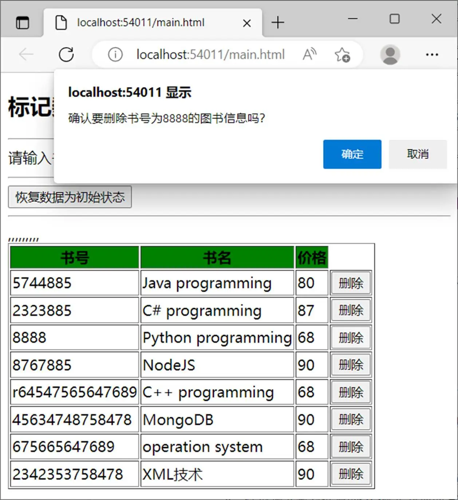Screen dimensions: 458x500
Task: Select the localhost:54011/main.html tab
Action: point(153,23)
